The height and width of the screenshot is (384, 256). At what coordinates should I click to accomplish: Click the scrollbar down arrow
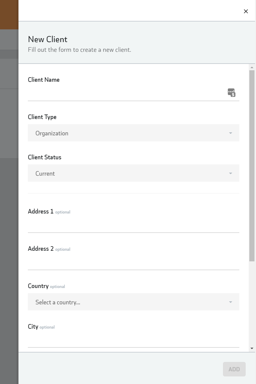[252, 349]
